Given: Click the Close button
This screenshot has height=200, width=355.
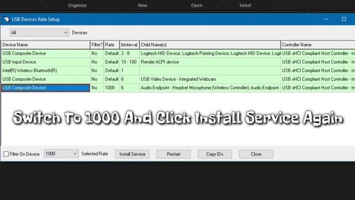Looking at the screenshot, I should [x=256, y=154].
